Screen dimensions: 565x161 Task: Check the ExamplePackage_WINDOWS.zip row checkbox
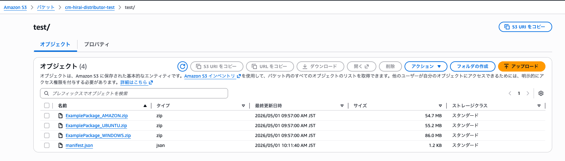(x=47, y=135)
